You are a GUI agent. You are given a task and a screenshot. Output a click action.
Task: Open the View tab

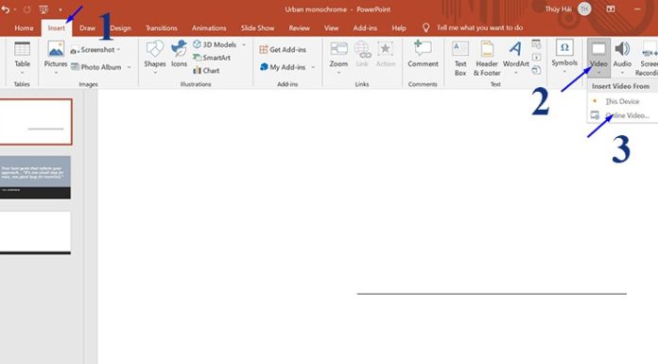click(331, 28)
